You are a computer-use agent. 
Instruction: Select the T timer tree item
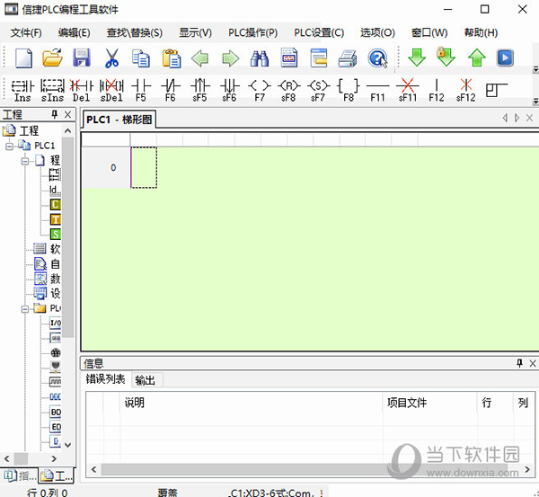pos(56,219)
